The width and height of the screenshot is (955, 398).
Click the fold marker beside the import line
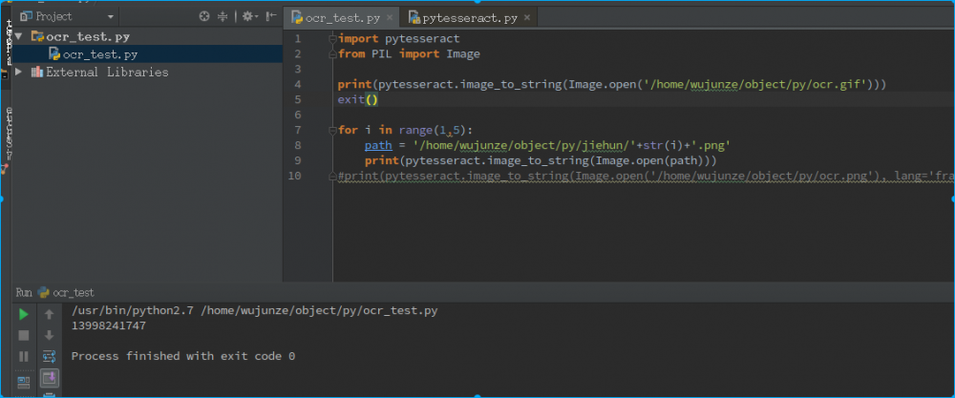tap(331, 39)
